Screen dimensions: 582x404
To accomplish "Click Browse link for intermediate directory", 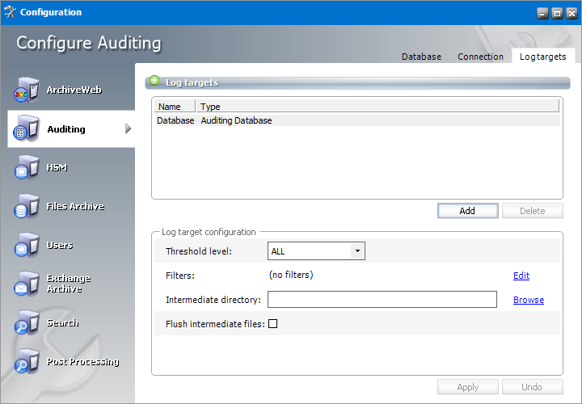I will pos(528,300).
